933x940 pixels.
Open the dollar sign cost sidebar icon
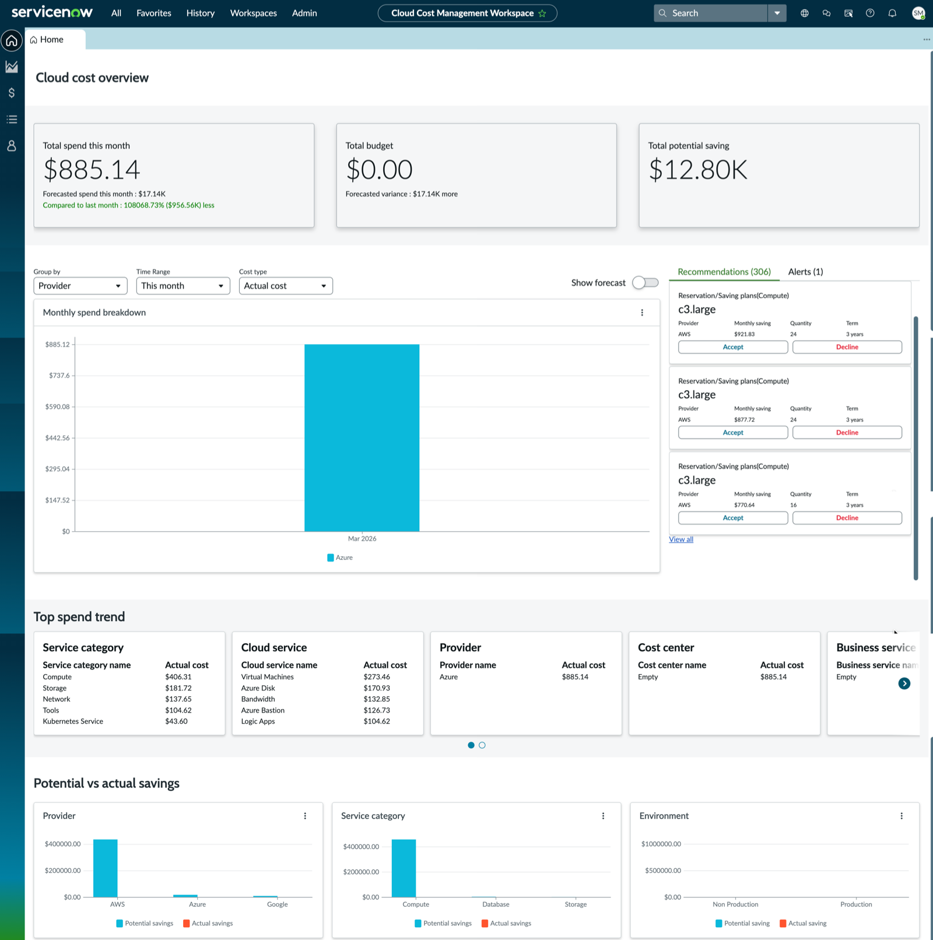pyautogui.click(x=12, y=93)
